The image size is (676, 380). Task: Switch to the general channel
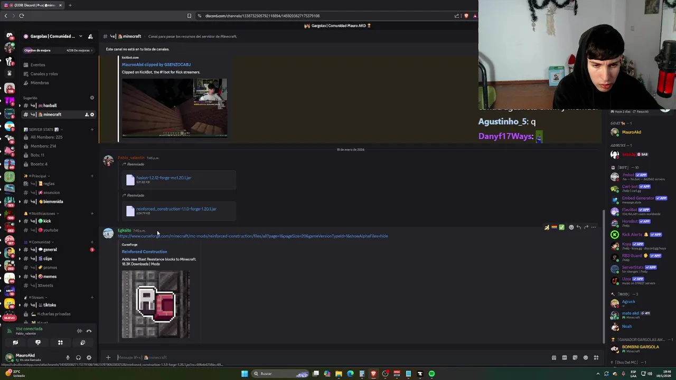(58, 250)
